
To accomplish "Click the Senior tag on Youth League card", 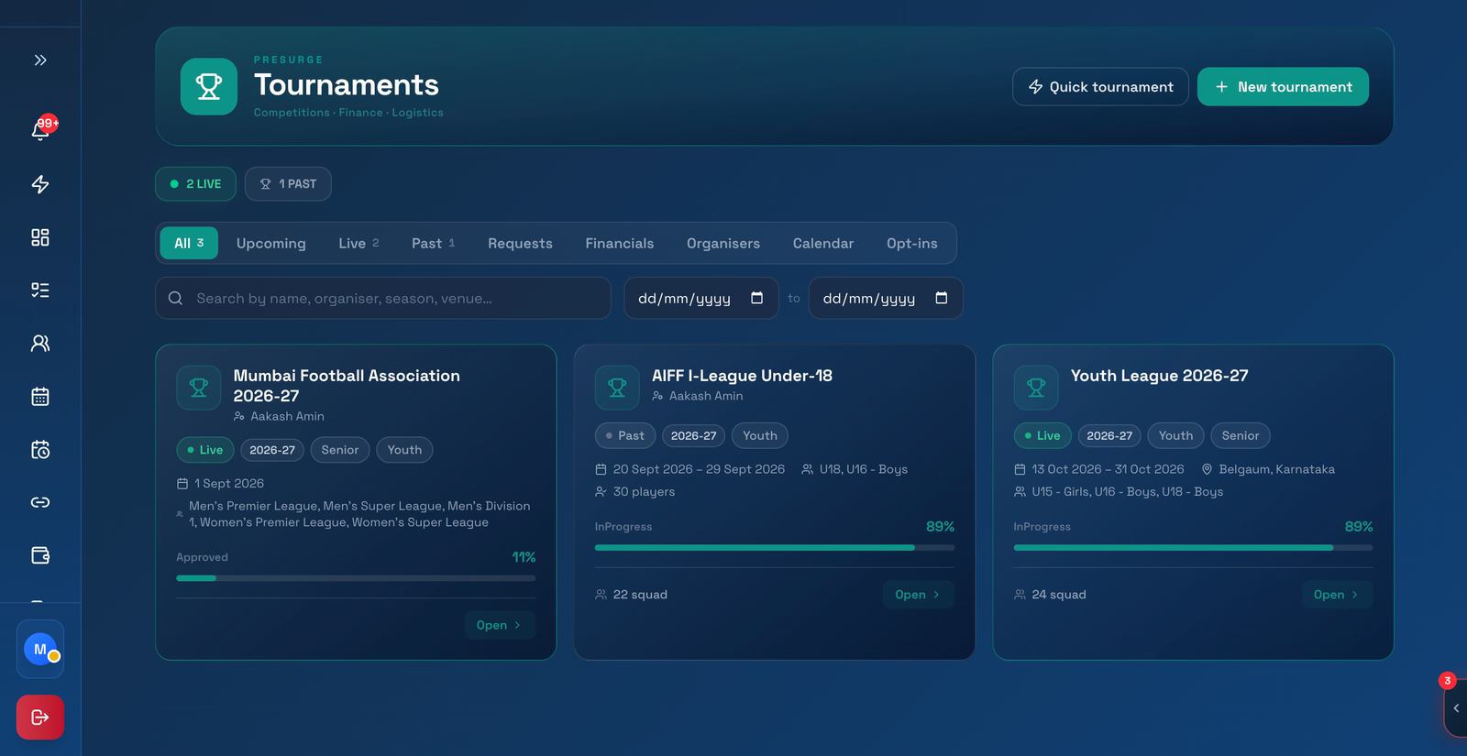I will point(1241,435).
